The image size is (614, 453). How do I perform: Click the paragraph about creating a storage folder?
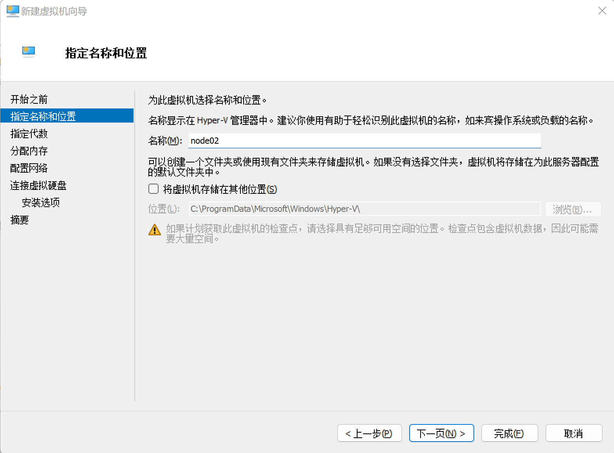point(374,167)
